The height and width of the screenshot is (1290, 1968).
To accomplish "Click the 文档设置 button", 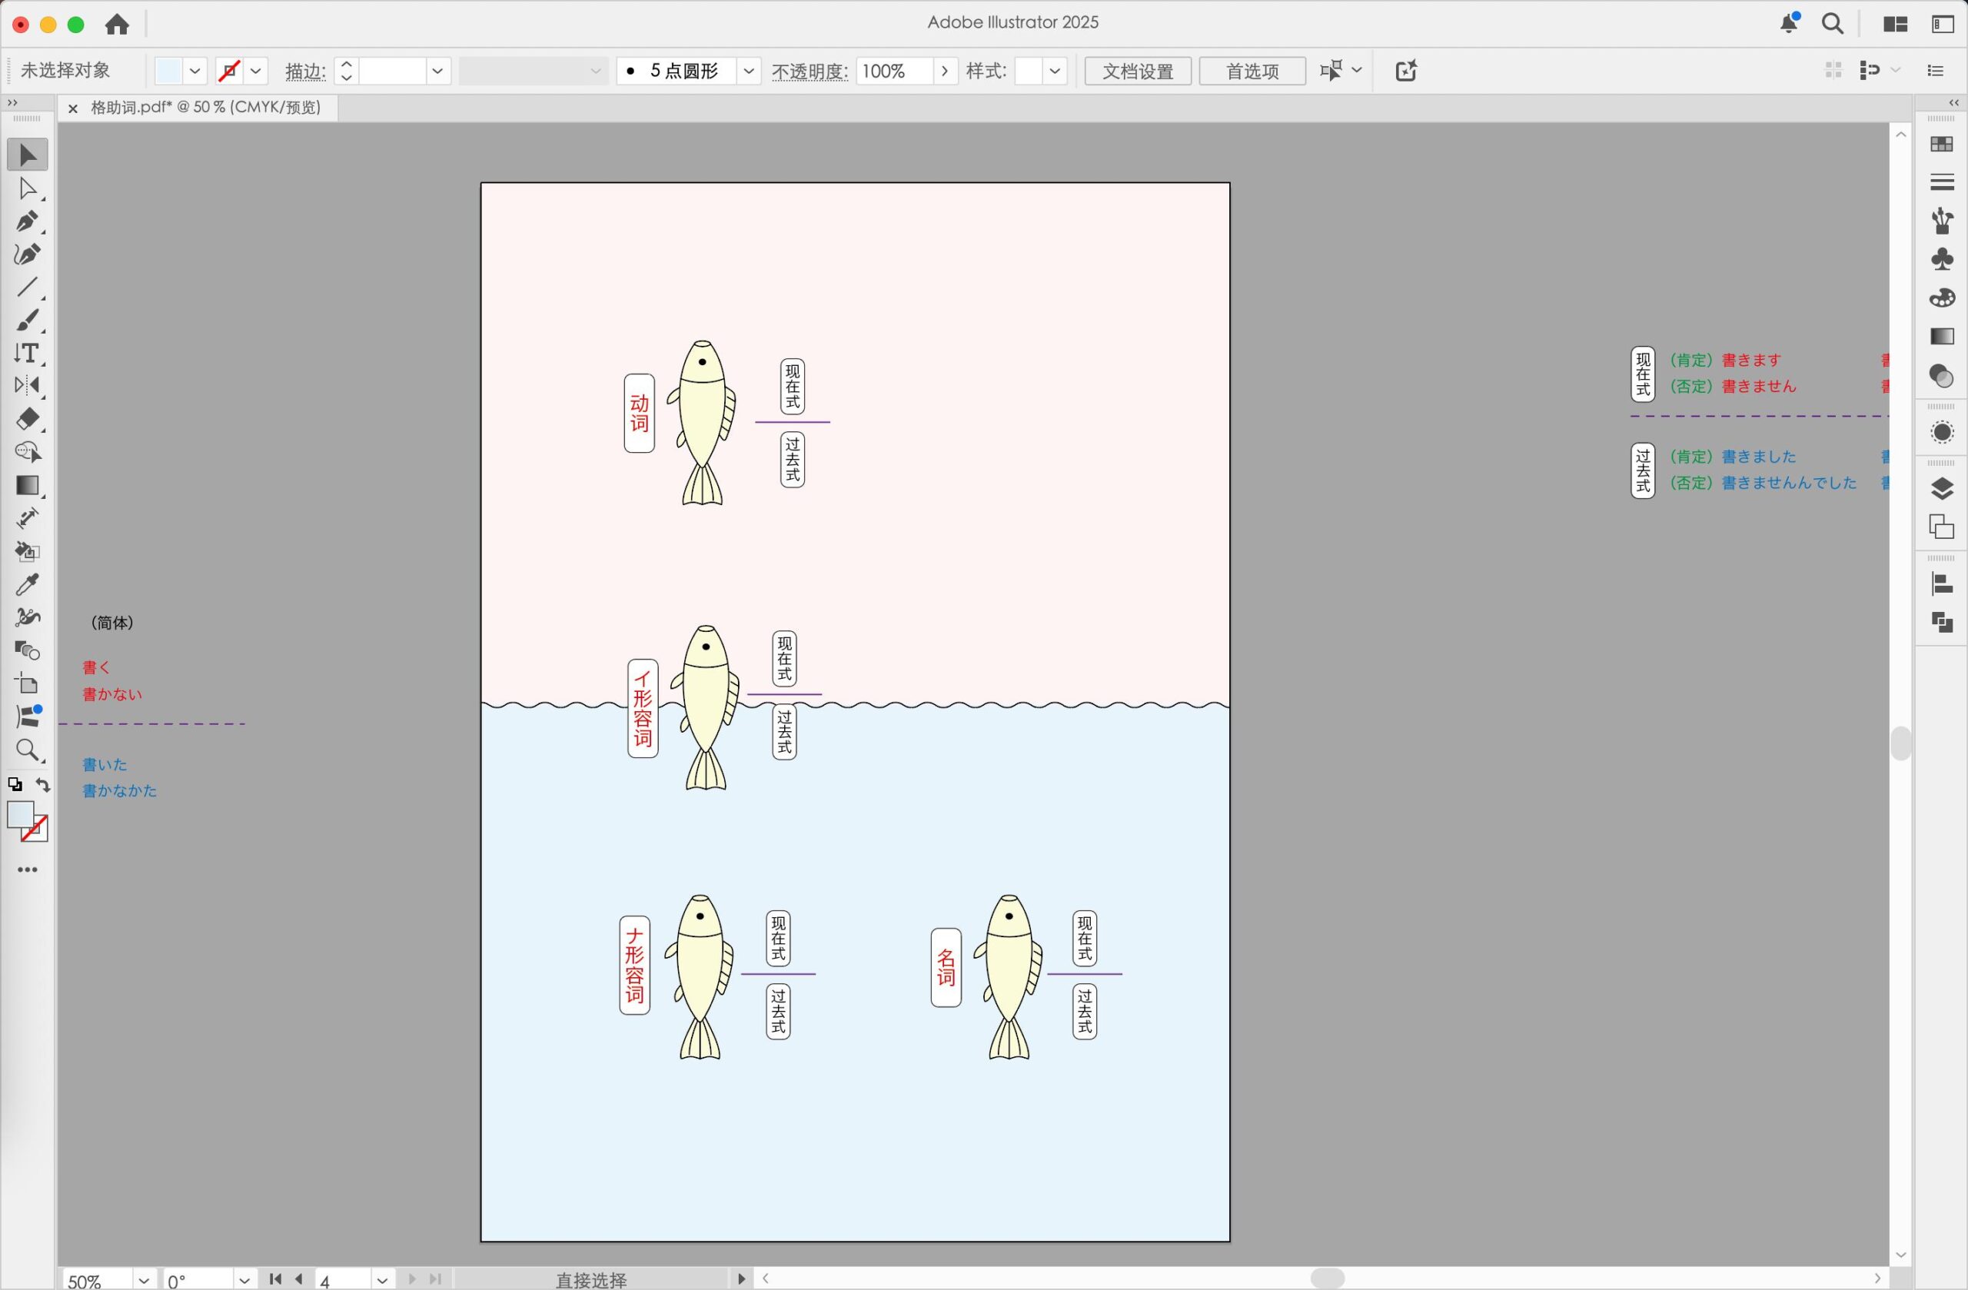I will (x=1137, y=71).
